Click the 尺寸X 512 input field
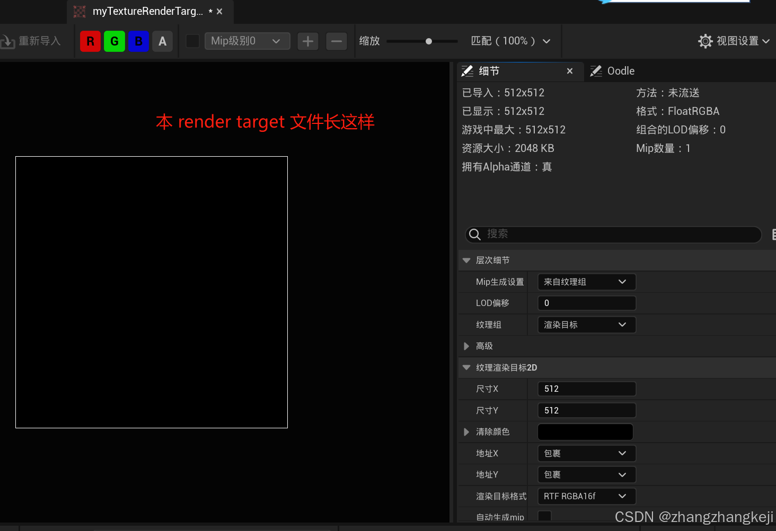This screenshot has height=531, width=776. tap(586, 389)
